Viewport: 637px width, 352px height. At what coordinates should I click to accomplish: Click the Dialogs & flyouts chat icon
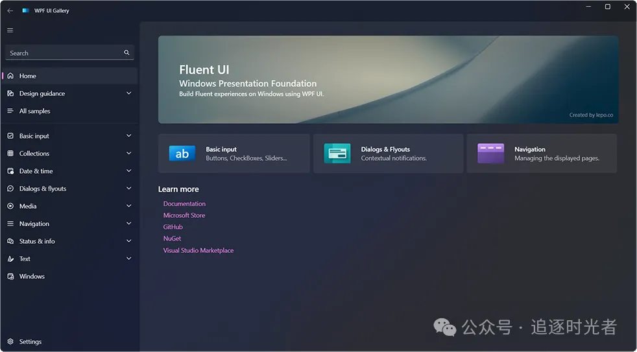point(10,189)
